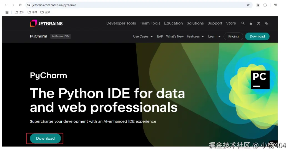Open site info icon beside the URL

[x=29, y=5]
